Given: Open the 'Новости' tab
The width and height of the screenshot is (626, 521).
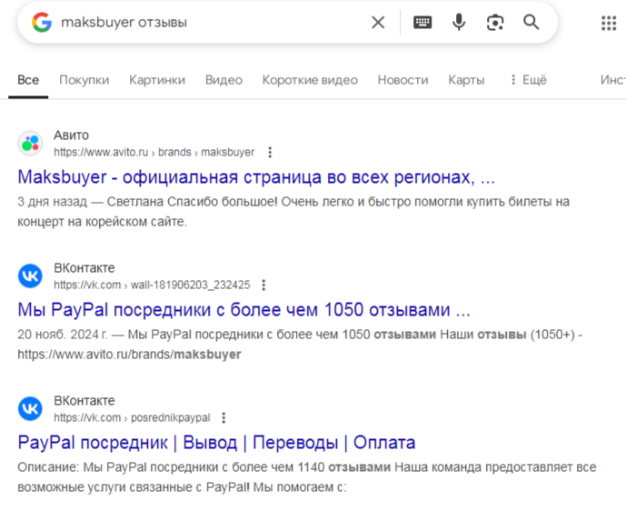Looking at the screenshot, I should pyautogui.click(x=402, y=80).
